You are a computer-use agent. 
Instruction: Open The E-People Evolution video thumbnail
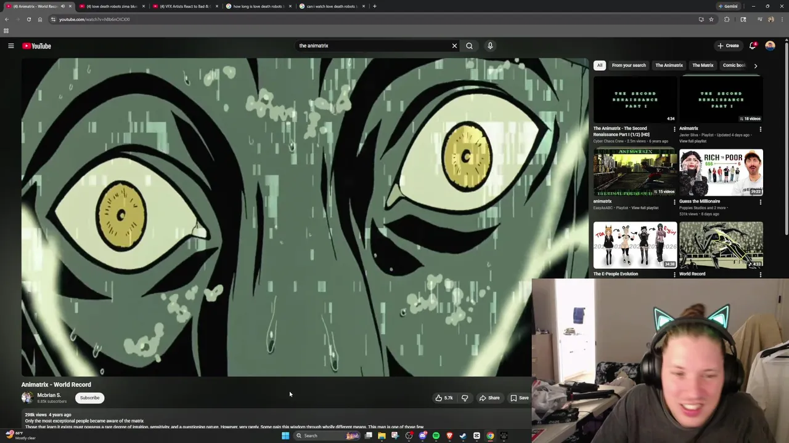[635, 245]
